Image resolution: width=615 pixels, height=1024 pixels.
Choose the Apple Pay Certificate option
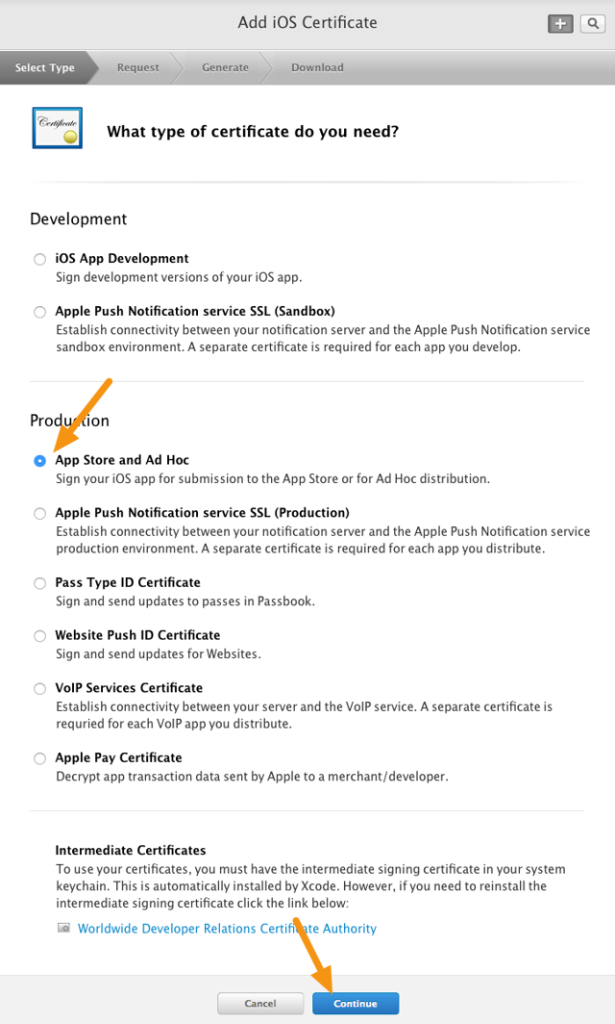pyautogui.click(x=39, y=758)
